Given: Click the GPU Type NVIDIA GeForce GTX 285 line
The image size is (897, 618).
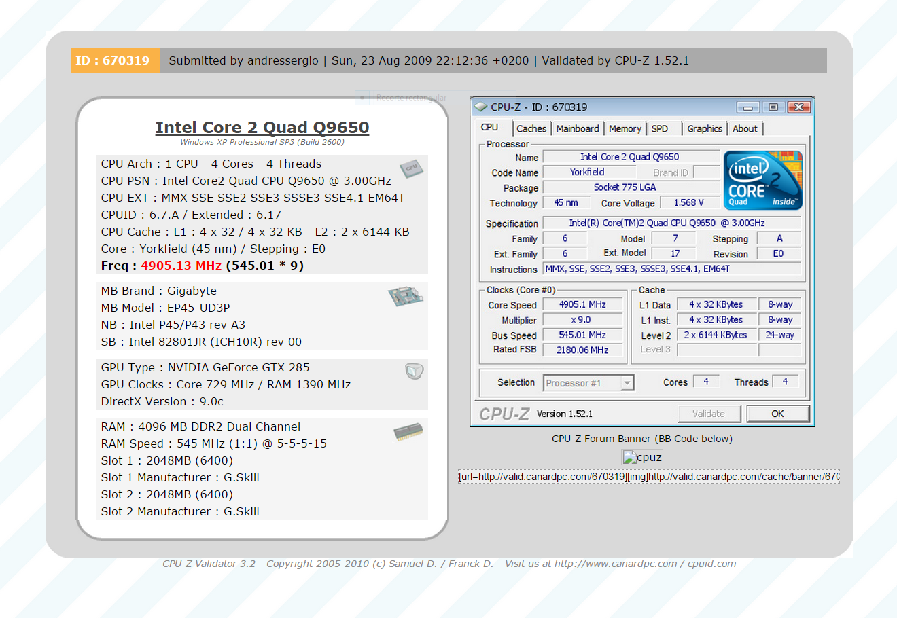Looking at the screenshot, I should click(x=205, y=367).
